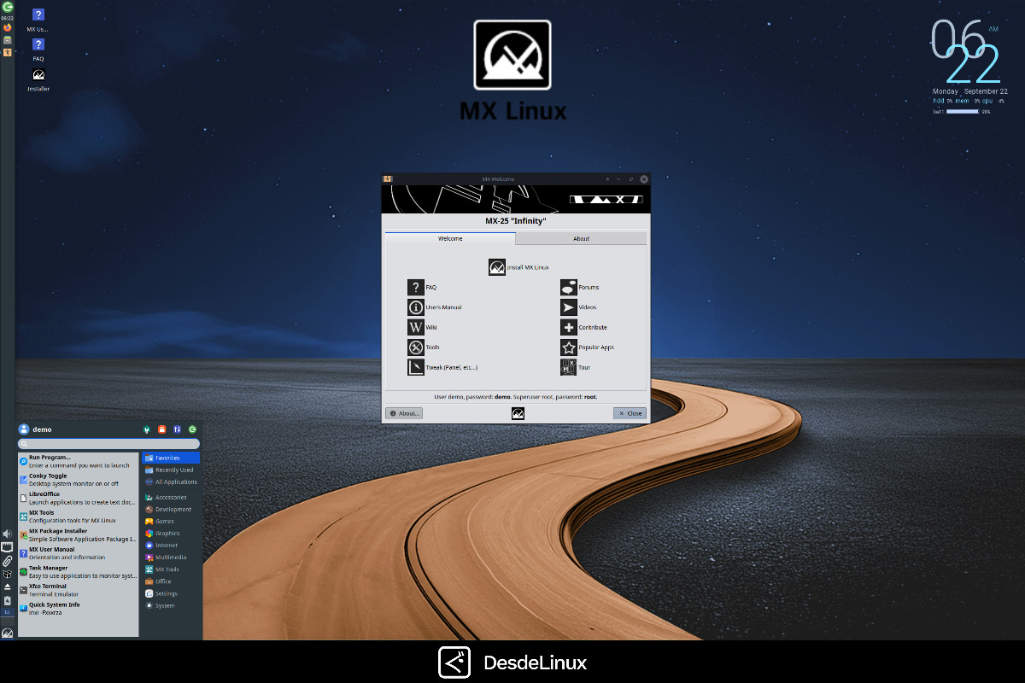
Task: Launch Tools from the Welcome screen
Action: 416,347
